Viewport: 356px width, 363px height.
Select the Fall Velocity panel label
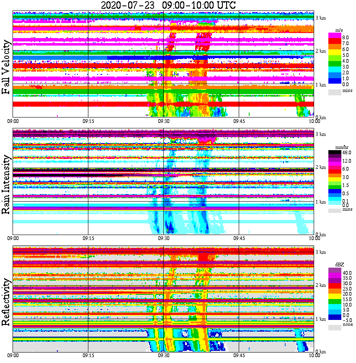[x=6, y=67]
